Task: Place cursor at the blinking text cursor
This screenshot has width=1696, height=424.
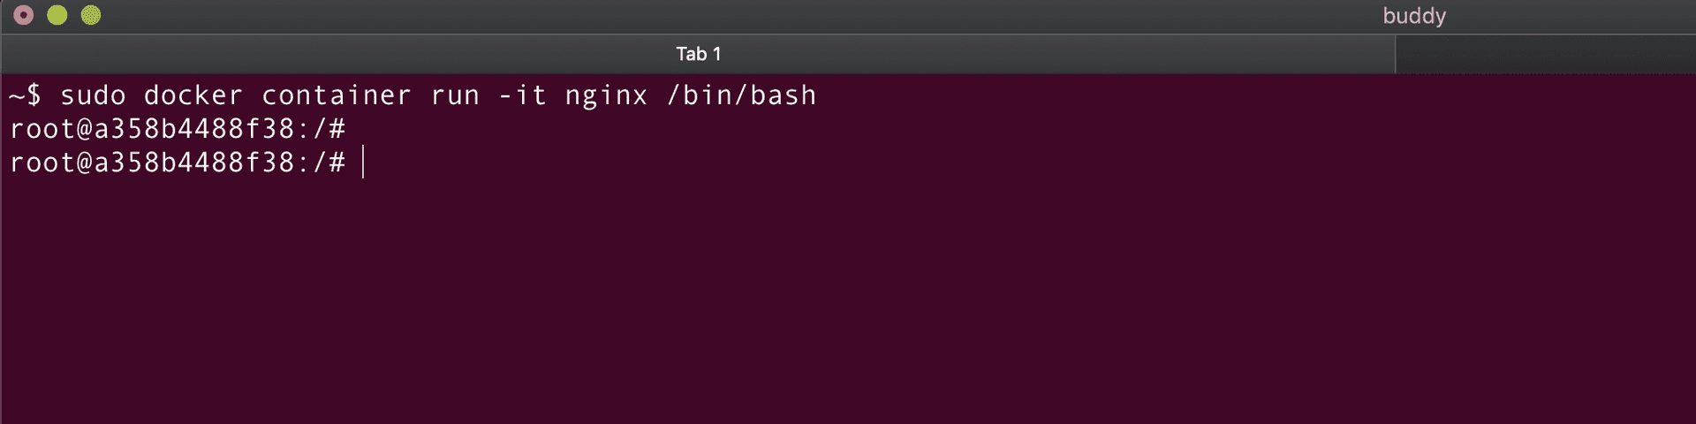Action: click(x=363, y=163)
